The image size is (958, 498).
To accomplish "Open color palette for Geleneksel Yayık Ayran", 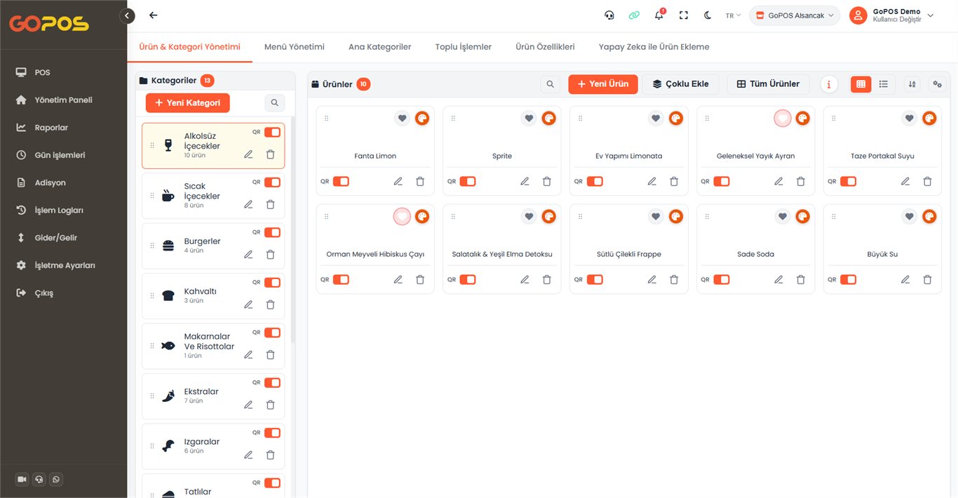I will pos(802,119).
